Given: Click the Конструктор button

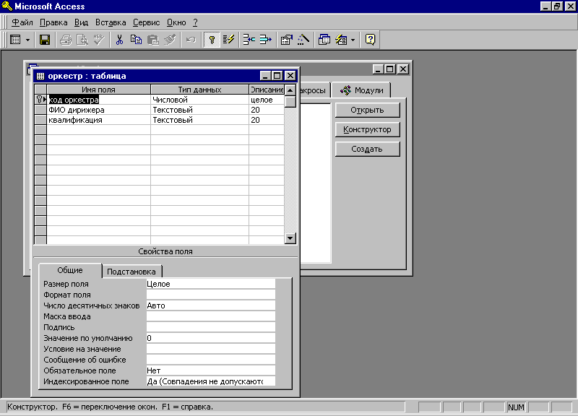Looking at the screenshot, I should 367,130.
